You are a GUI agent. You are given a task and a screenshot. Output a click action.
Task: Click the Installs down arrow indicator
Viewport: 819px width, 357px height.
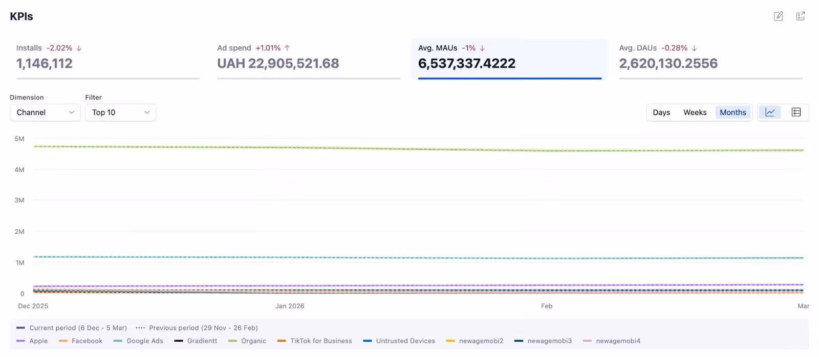(x=79, y=48)
